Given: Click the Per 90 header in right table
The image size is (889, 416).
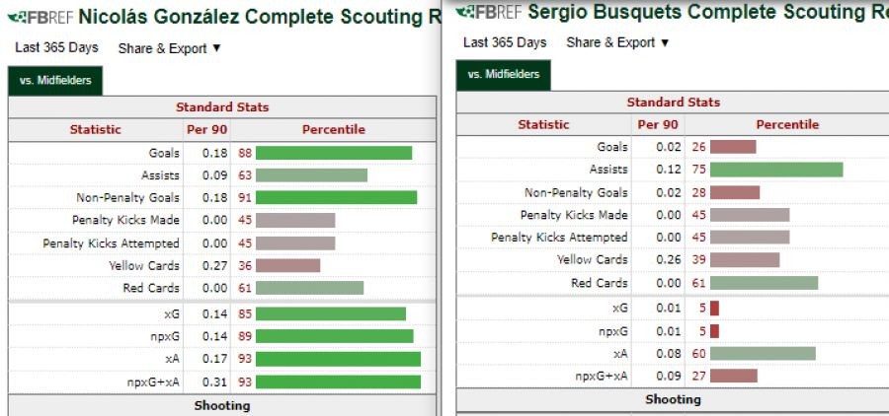Looking at the screenshot, I should click(x=657, y=125).
